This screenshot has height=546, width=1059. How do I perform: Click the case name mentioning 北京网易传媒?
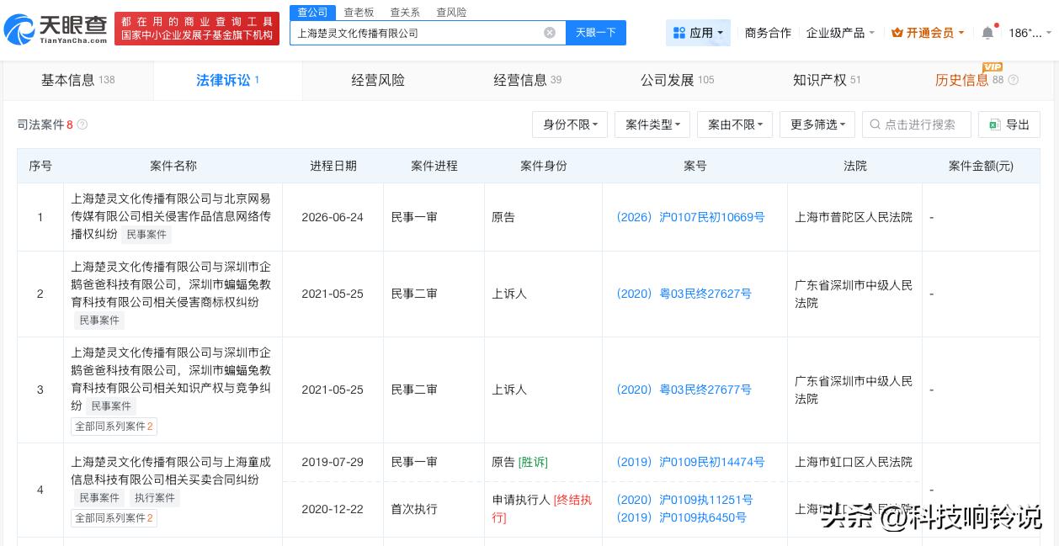point(171,217)
